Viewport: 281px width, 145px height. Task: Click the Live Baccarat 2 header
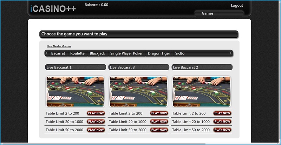coord(202,67)
